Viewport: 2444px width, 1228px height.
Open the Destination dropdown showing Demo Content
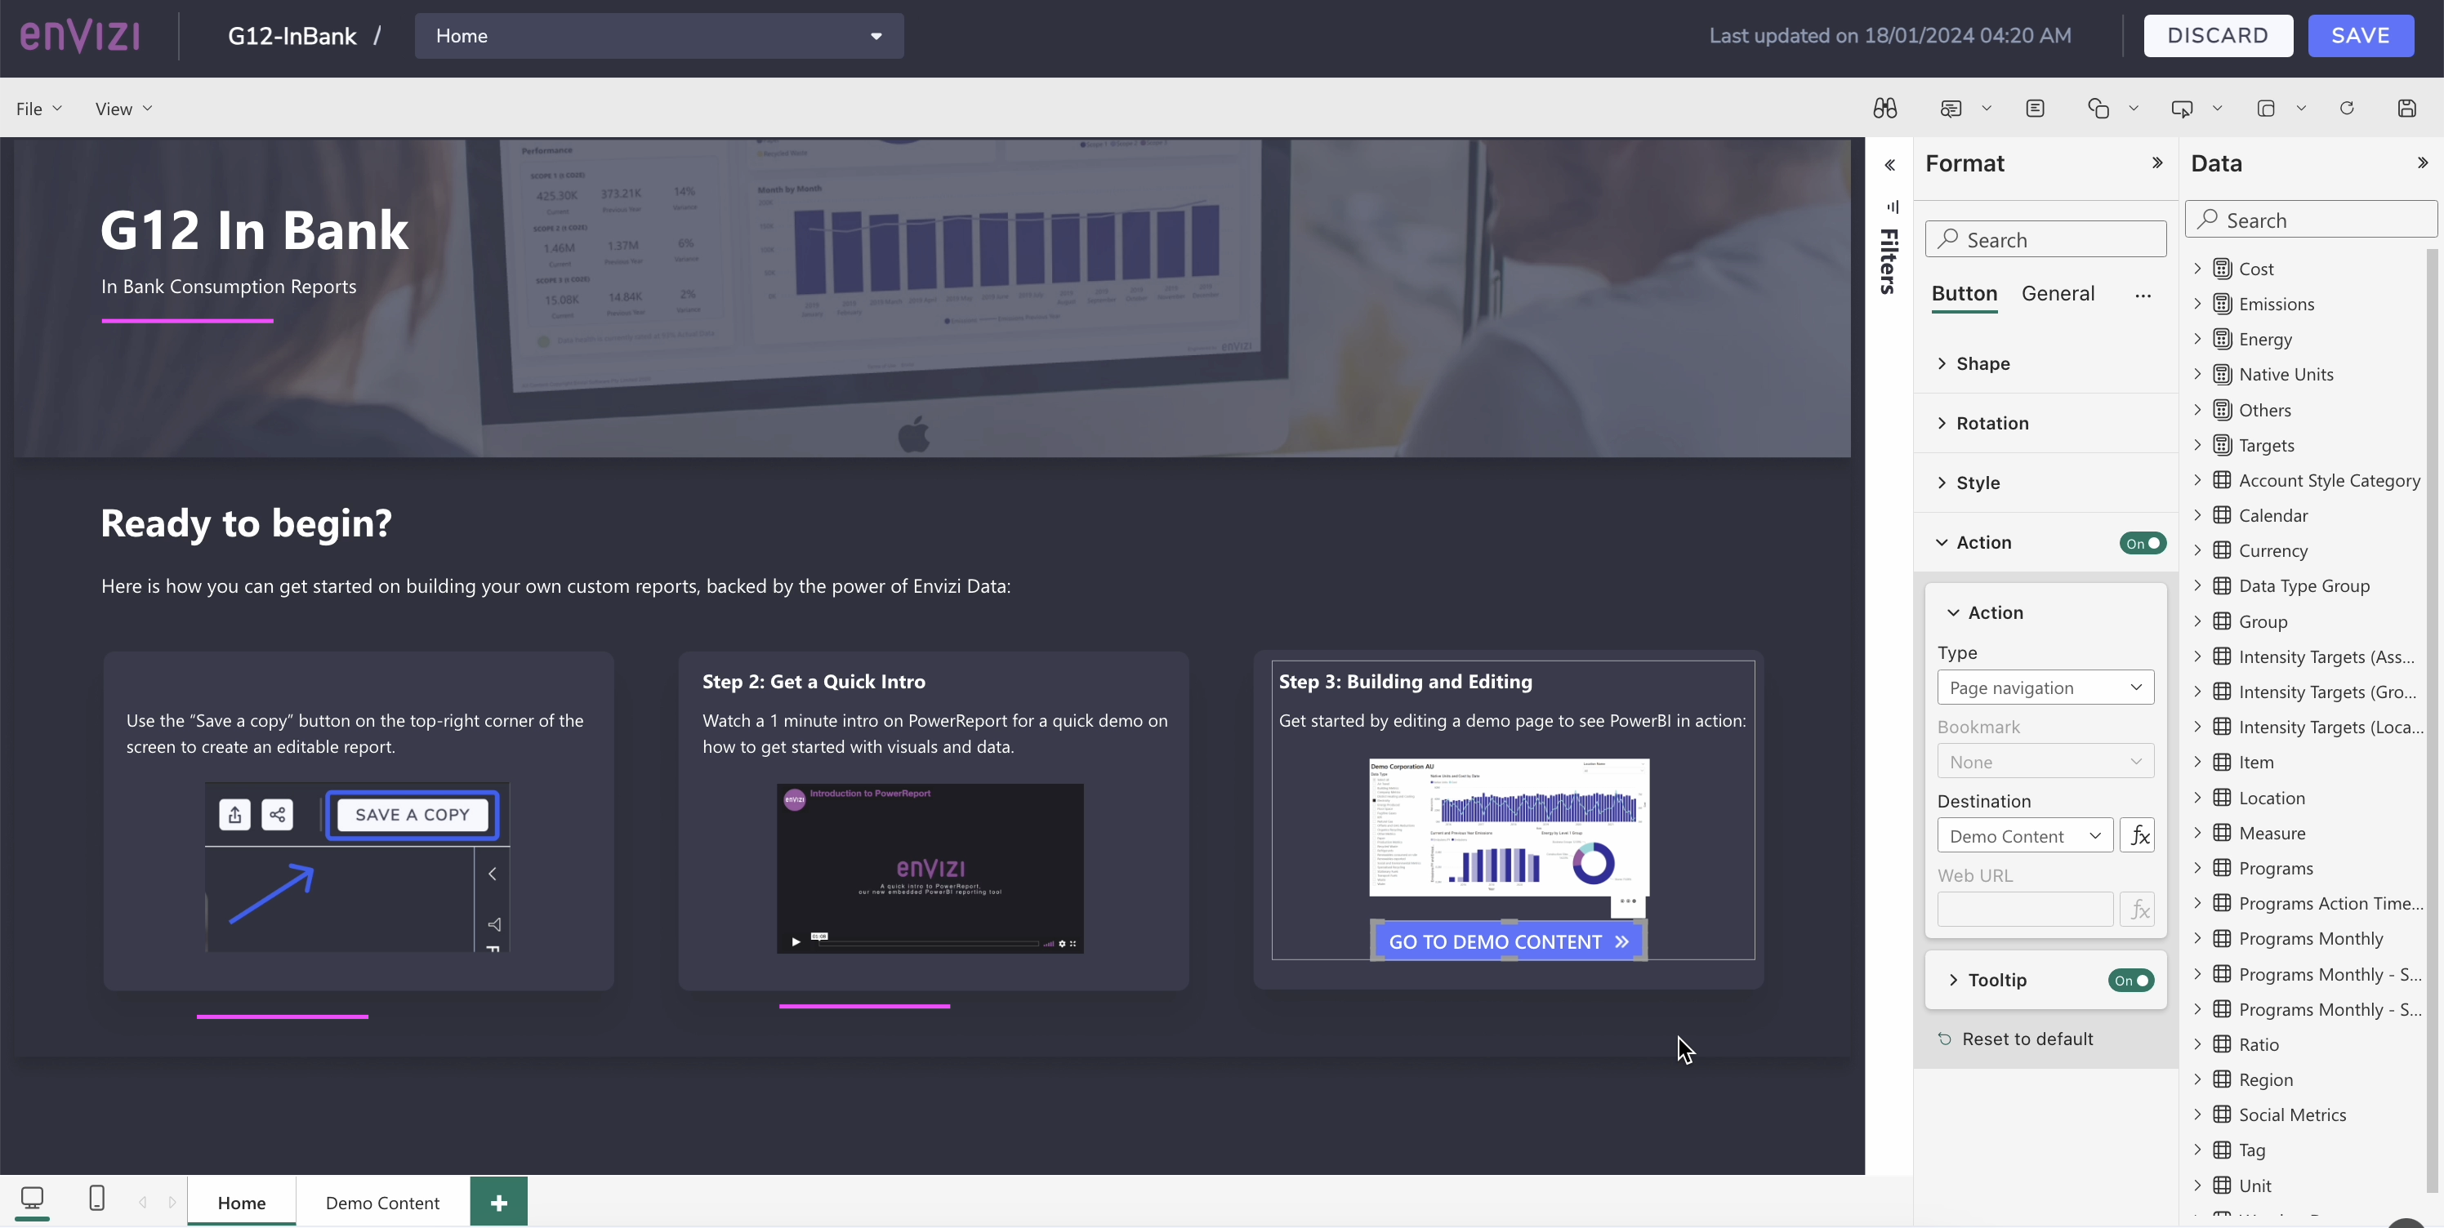[x=2025, y=835]
